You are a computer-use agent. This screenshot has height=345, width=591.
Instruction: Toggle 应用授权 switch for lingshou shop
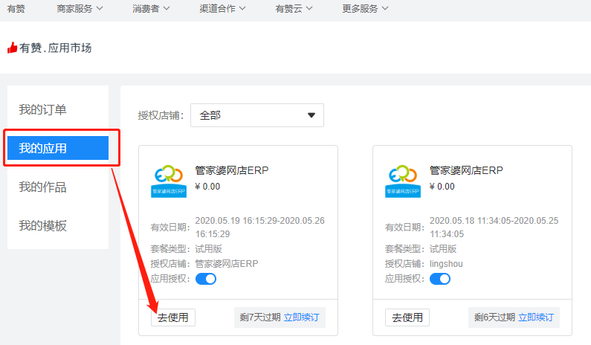point(440,279)
